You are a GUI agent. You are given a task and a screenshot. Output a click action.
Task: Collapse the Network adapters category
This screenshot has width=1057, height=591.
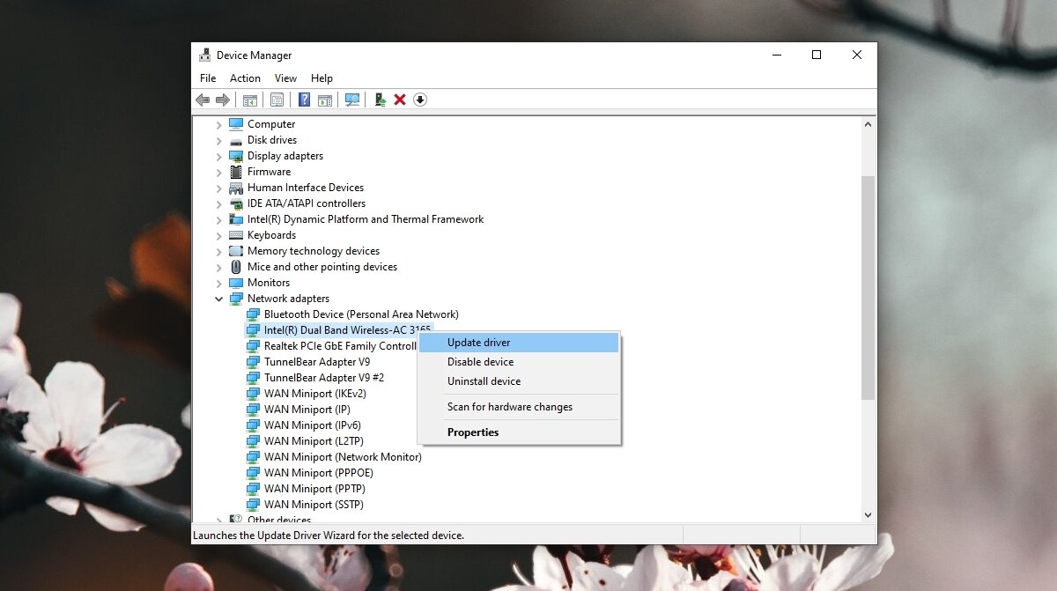point(219,298)
